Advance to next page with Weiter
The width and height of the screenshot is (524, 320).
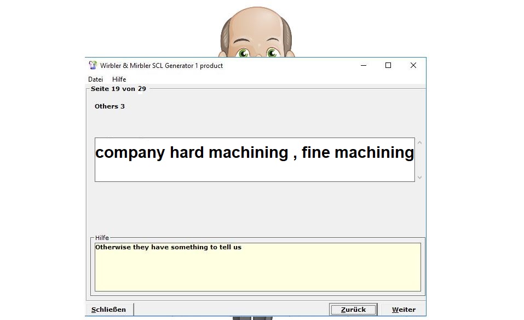point(404,310)
